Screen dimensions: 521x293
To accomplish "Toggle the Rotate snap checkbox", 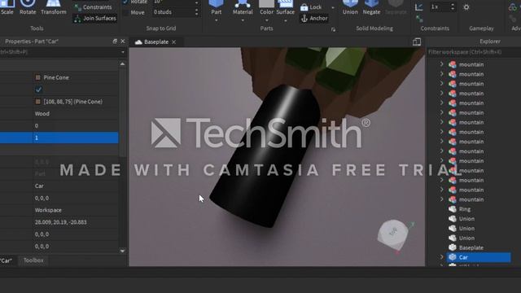I will click(x=125, y=2).
